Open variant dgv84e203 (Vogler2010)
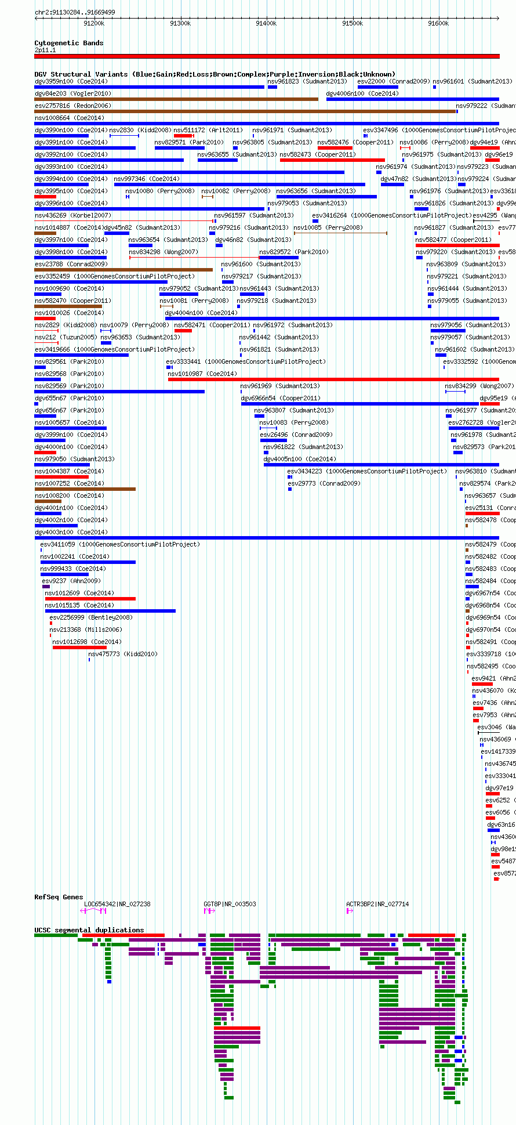Image resolution: width=516 pixels, height=1125 pixels. pyautogui.click(x=73, y=93)
